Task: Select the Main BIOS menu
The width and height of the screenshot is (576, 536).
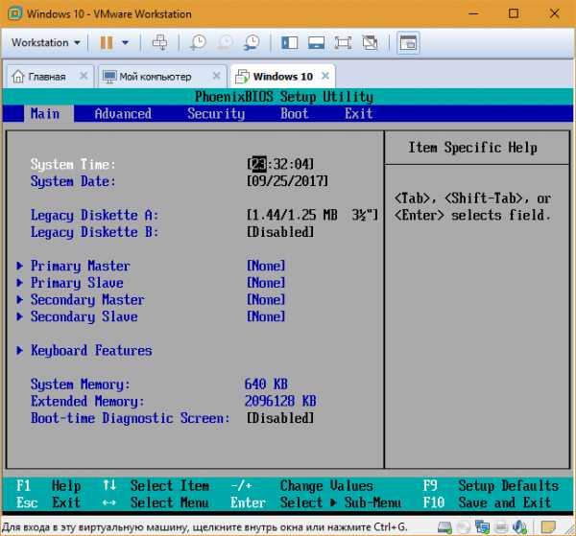Action: [x=45, y=114]
